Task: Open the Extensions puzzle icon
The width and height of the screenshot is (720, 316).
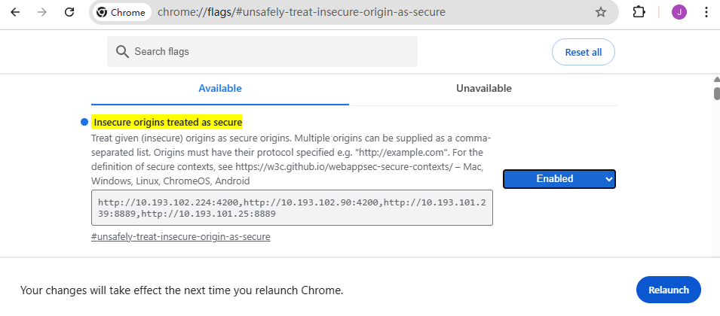Action: click(x=639, y=12)
